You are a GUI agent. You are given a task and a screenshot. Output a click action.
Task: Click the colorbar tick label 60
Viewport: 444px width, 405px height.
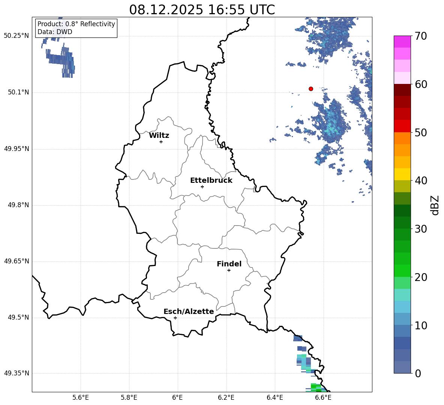421,84
